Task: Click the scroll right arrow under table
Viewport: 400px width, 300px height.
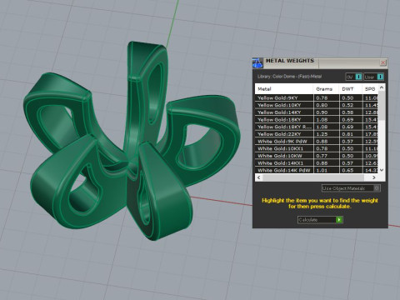Action: click(374, 177)
